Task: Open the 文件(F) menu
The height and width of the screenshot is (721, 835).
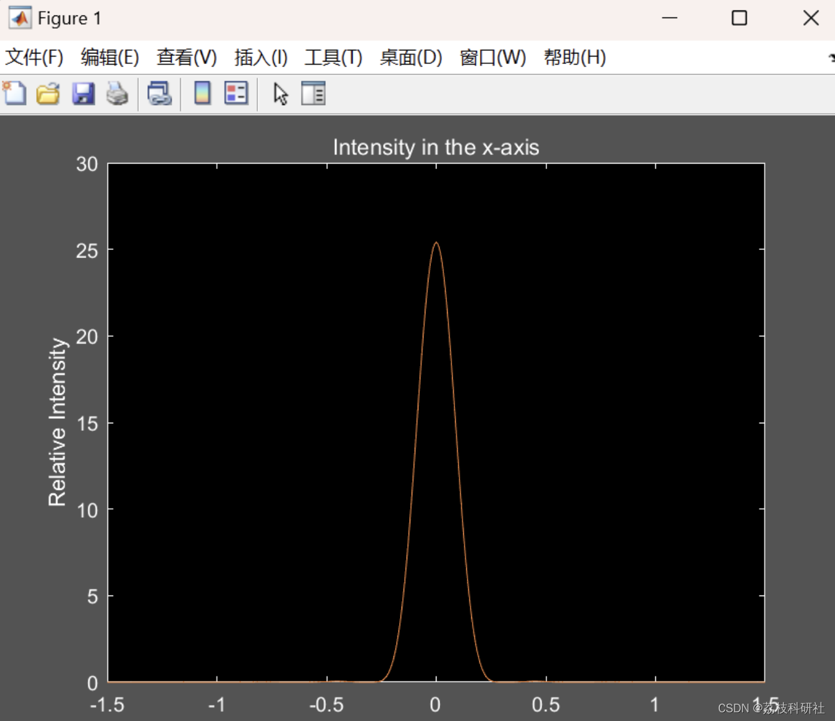Action: click(34, 57)
